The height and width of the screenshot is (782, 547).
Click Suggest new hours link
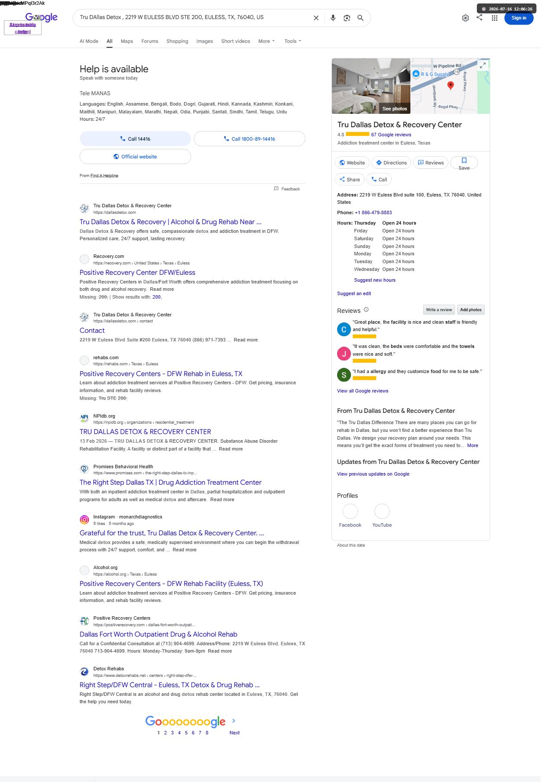coord(375,280)
